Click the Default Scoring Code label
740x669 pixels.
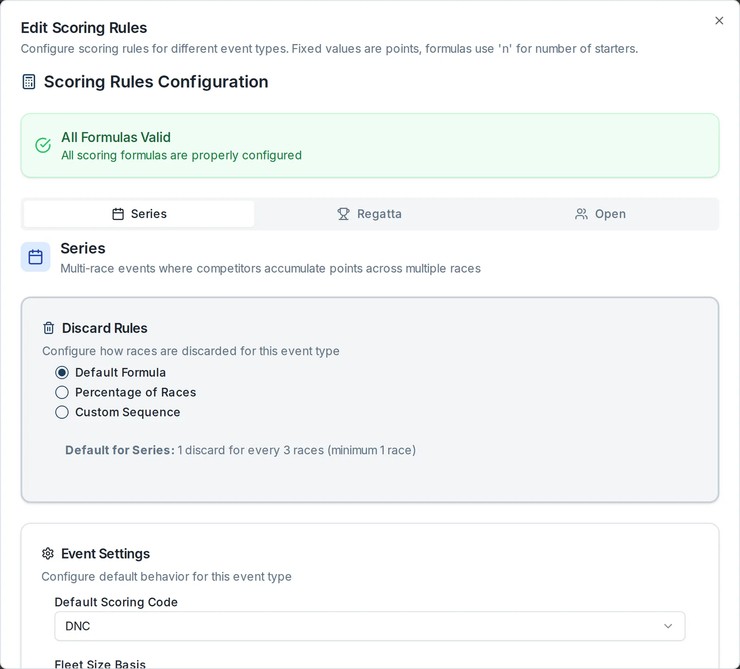tap(116, 602)
